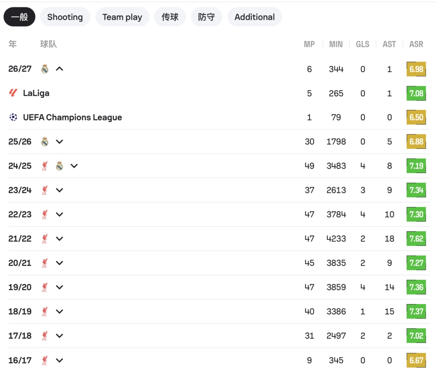Expand the 24/25 season chevron

(74, 166)
